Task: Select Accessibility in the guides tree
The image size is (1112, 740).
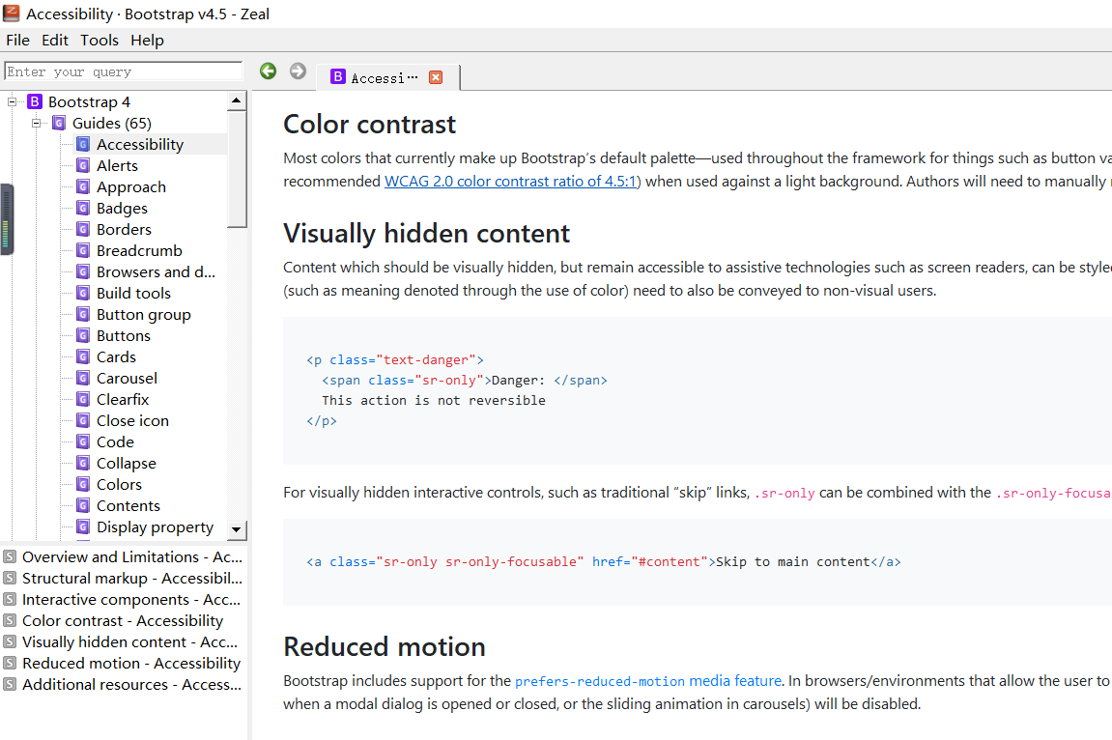Action: [140, 144]
